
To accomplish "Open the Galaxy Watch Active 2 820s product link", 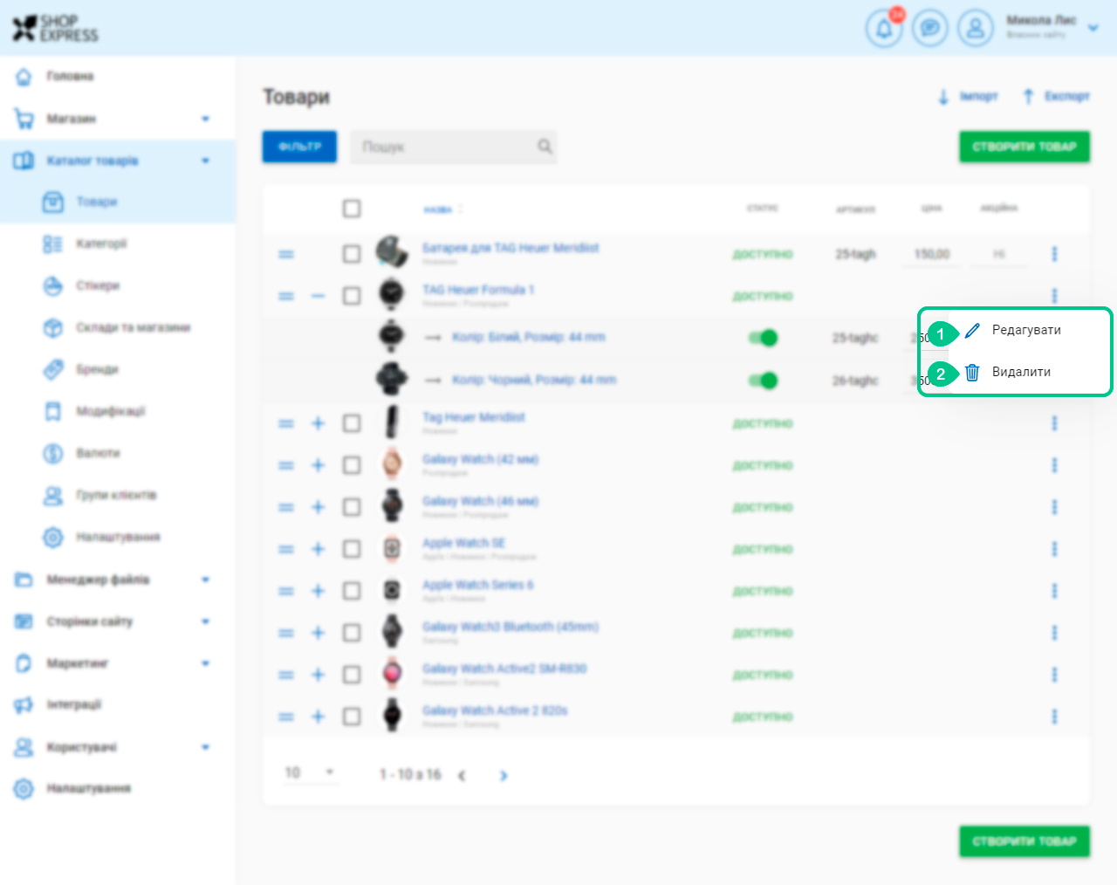I will coord(495,710).
